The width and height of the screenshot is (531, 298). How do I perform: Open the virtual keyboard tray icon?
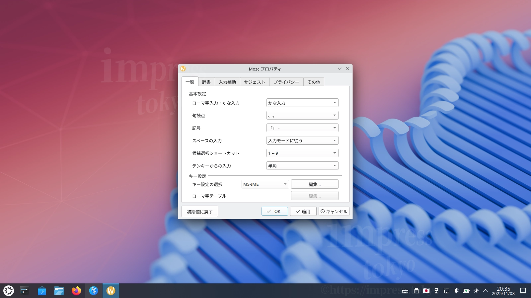point(405,291)
